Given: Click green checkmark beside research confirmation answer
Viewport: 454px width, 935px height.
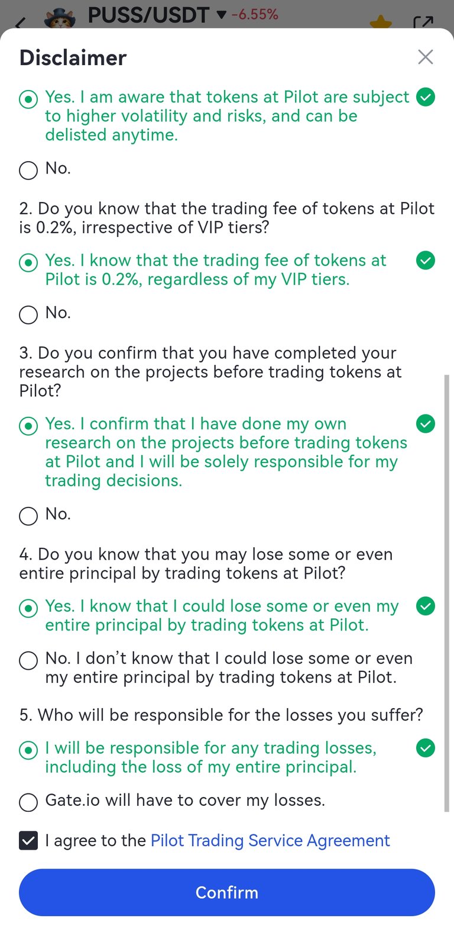Looking at the screenshot, I should 426,424.
